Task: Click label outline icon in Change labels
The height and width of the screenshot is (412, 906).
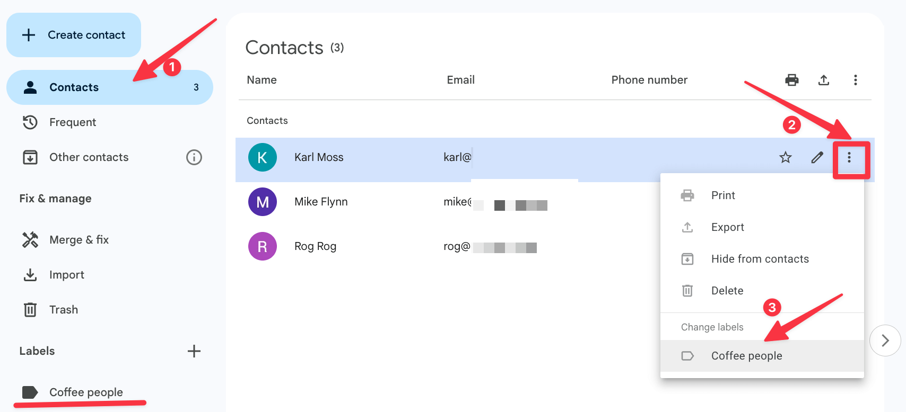Action: pyautogui.click(x=687, y=356)
